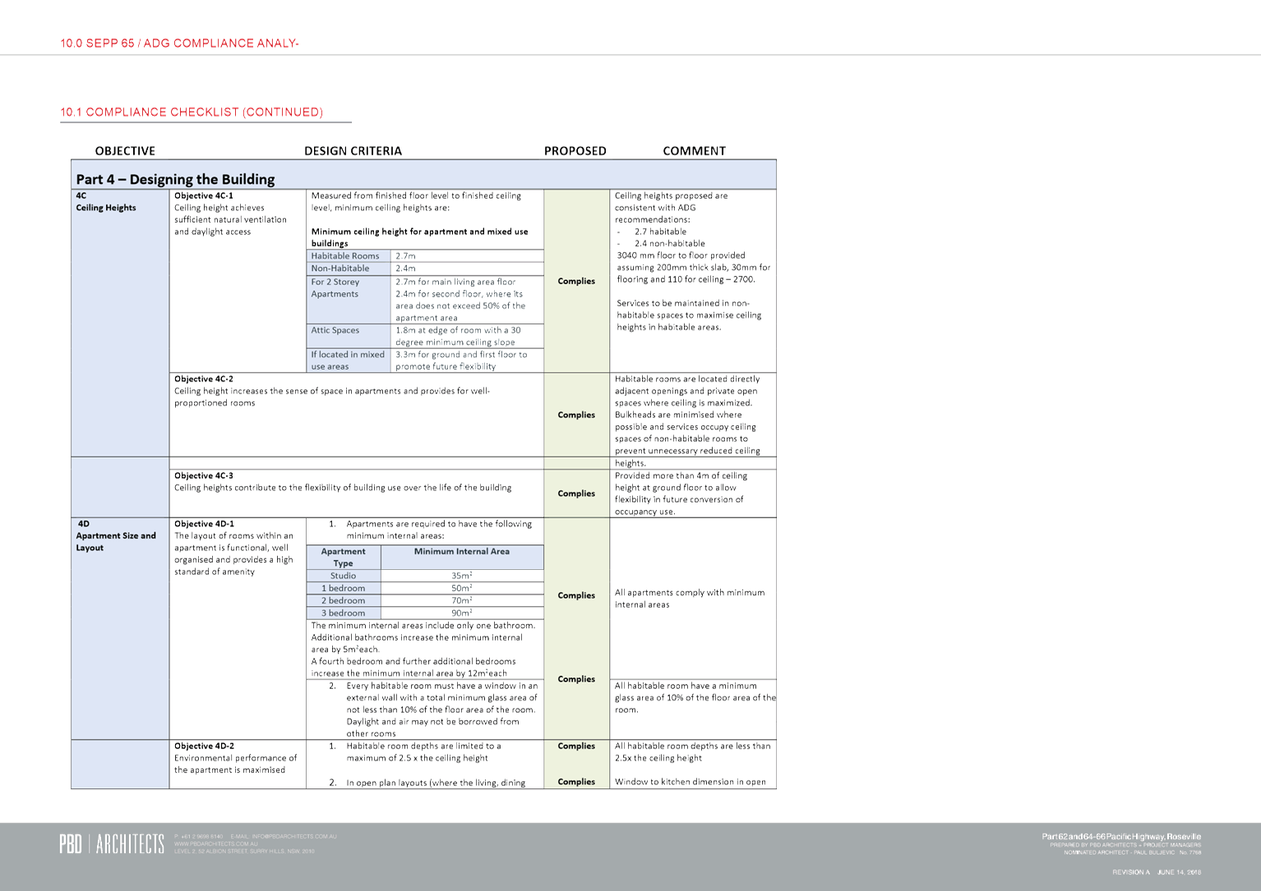Click the '2.4m' value beside Non-Habitable
The width and height of the screenshot is (1261, 891).
click(x=405, y=269)
